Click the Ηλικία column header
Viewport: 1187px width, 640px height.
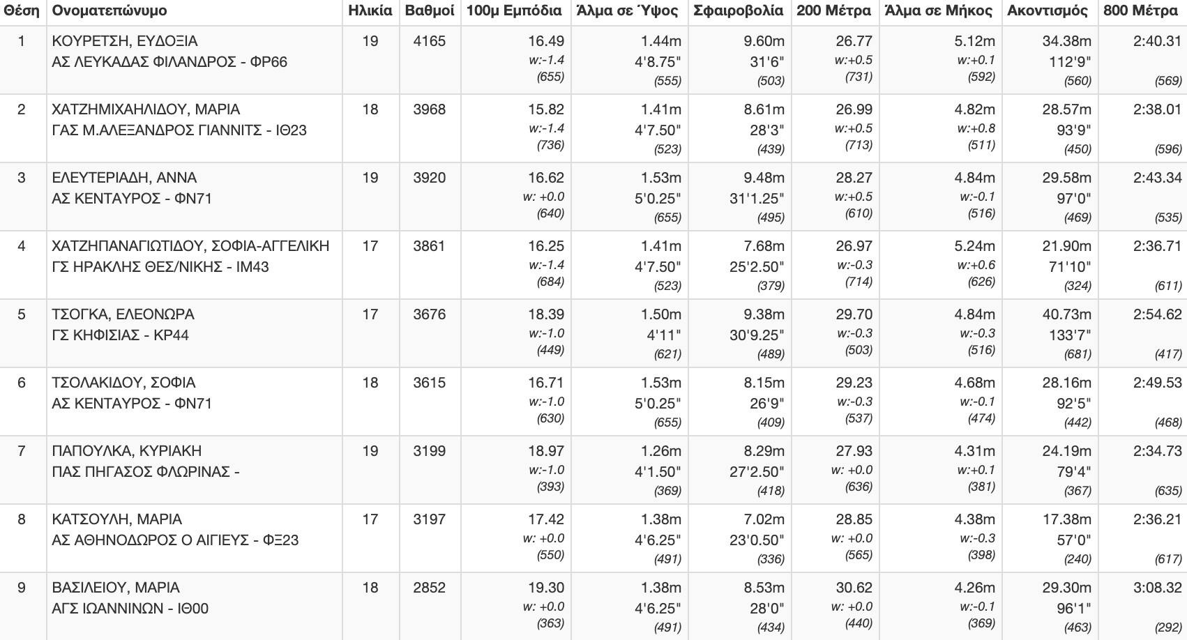pos(370,11)
